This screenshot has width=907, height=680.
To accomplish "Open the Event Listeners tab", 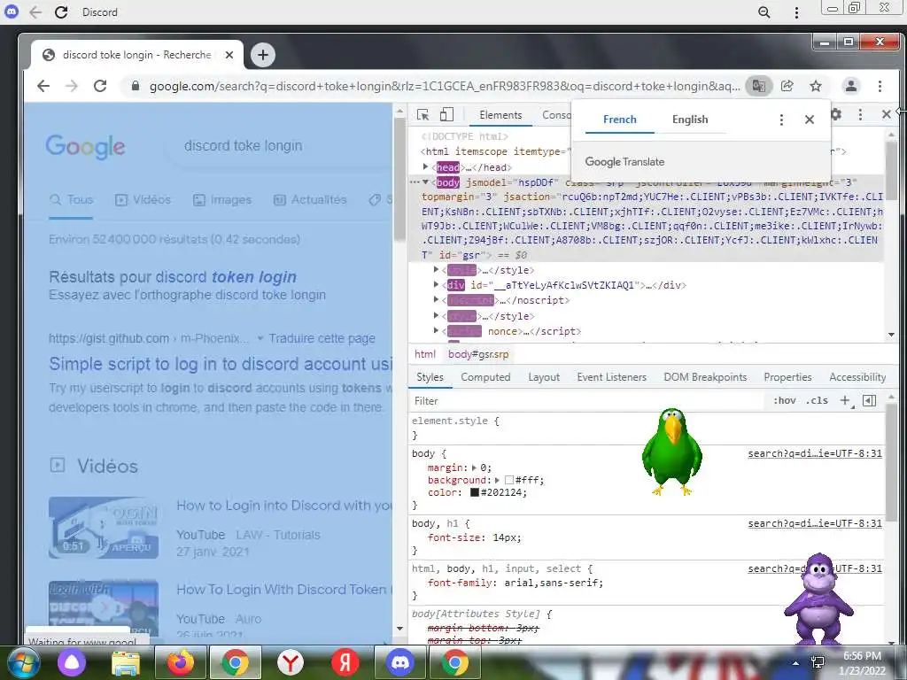I will click(x=611, y=377).
